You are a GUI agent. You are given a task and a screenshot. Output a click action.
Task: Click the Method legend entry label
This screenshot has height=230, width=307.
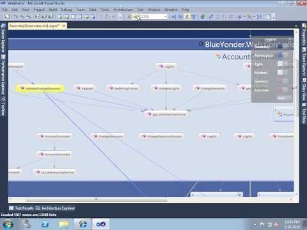tap(260, 73)
